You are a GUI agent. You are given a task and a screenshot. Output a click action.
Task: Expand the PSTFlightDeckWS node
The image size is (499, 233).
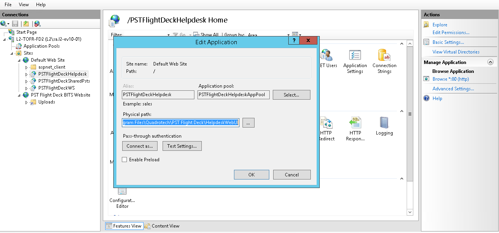27,88
